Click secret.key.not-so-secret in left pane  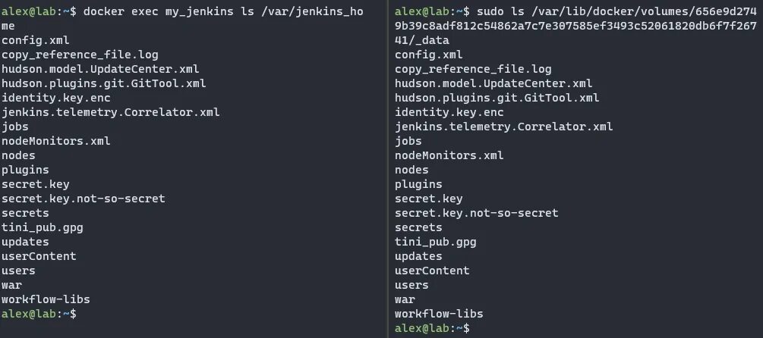84,199
